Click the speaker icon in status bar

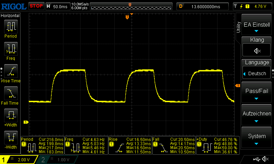pos(265,159)
